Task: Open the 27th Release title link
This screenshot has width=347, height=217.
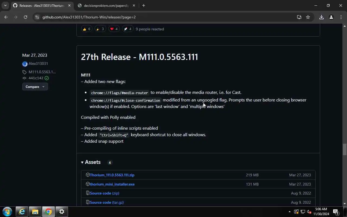Action: [x=139, y=57]
